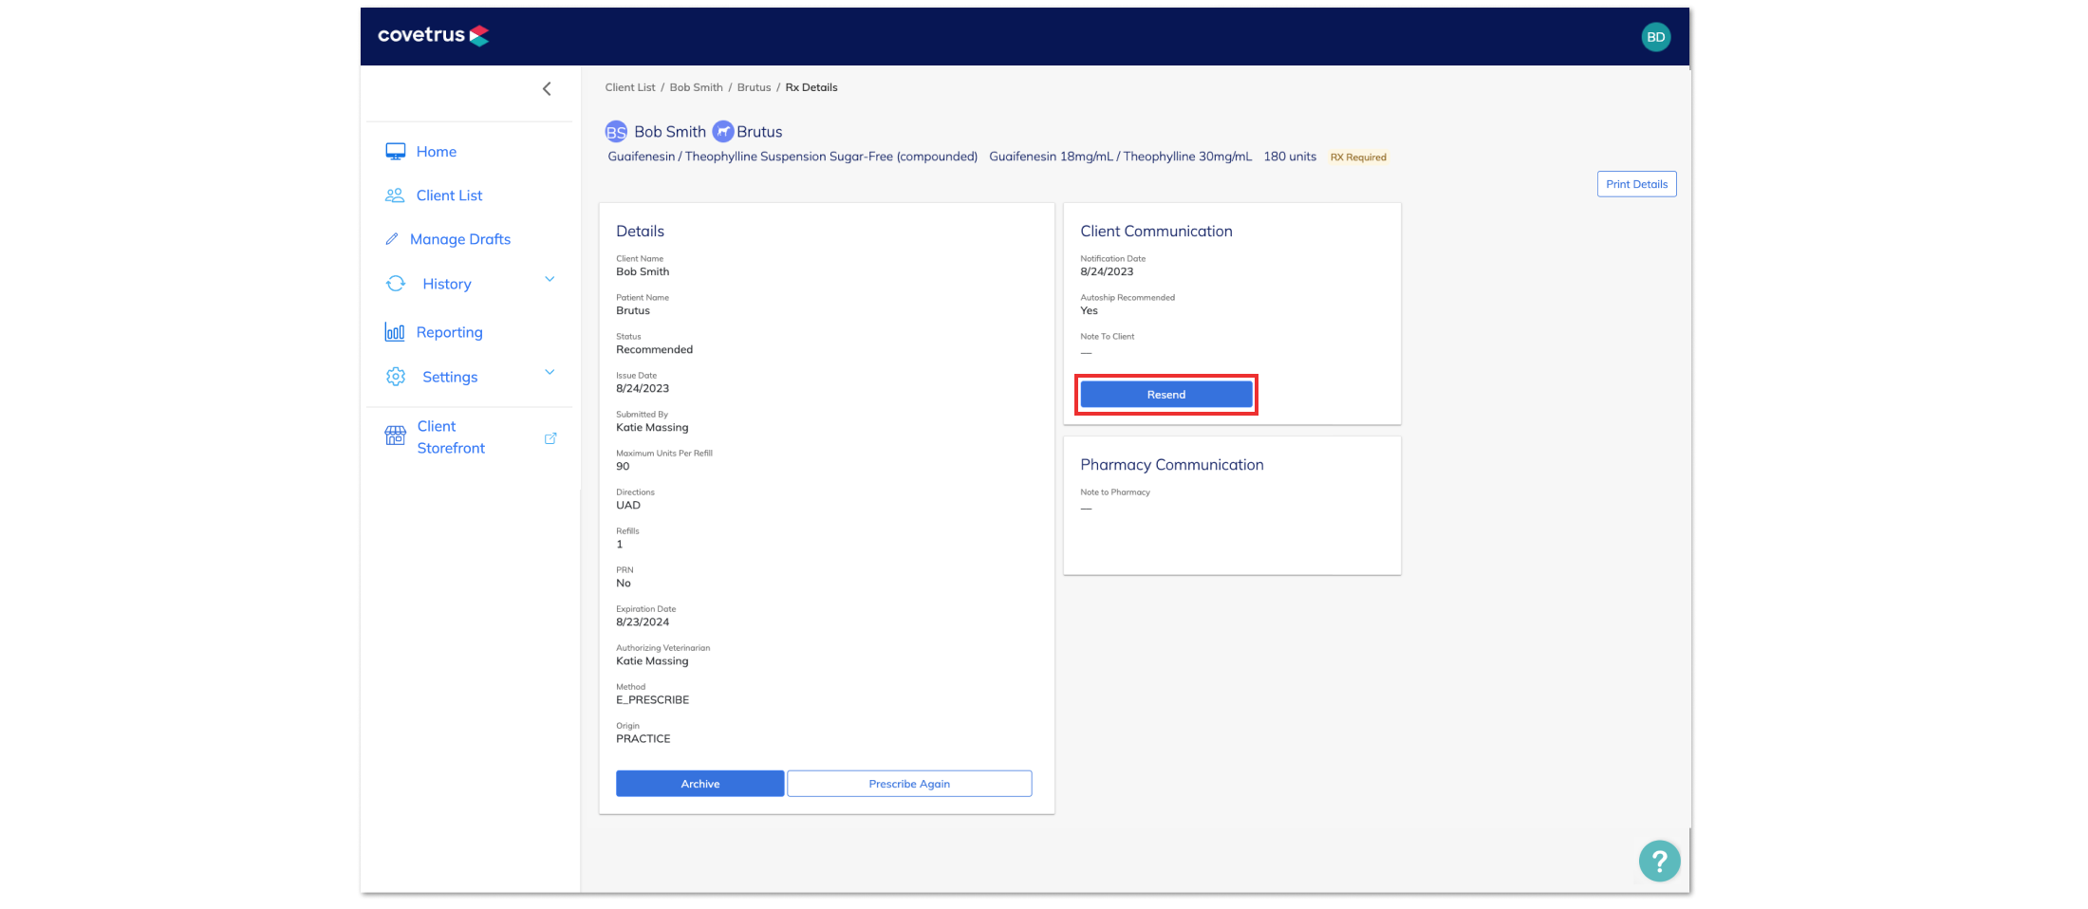Open the BD user avatar menu
Image resolution: width=2088 pixels, height=909 pixels.
[x=1656, y=36]
